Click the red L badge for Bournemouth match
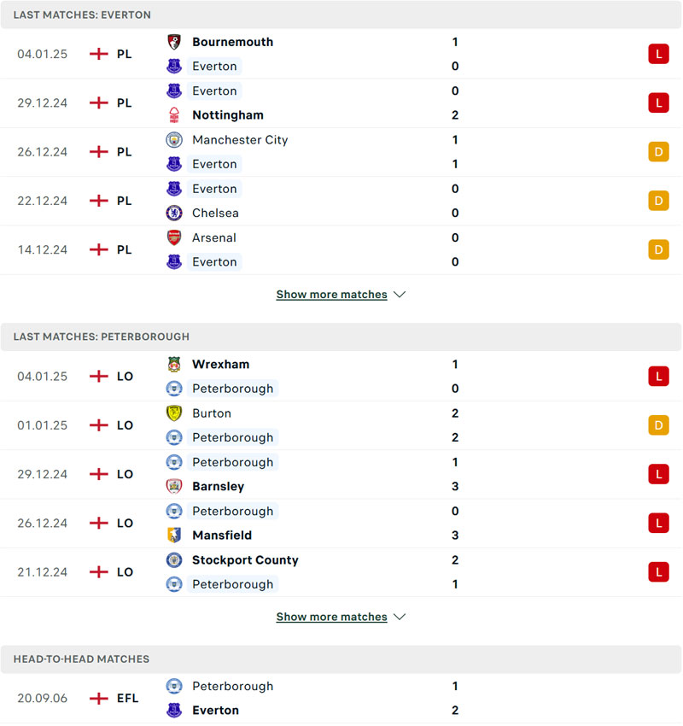The image size is (683, 726). [658, 53]
